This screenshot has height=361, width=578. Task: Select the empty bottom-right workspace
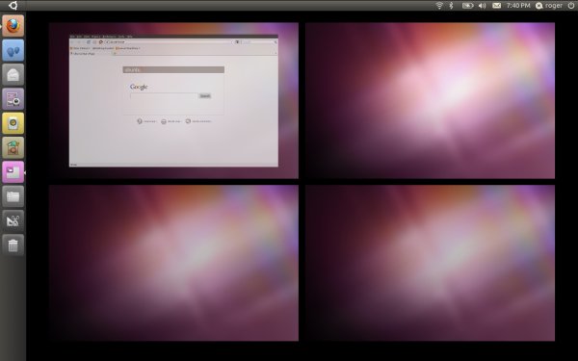(431, 263)
